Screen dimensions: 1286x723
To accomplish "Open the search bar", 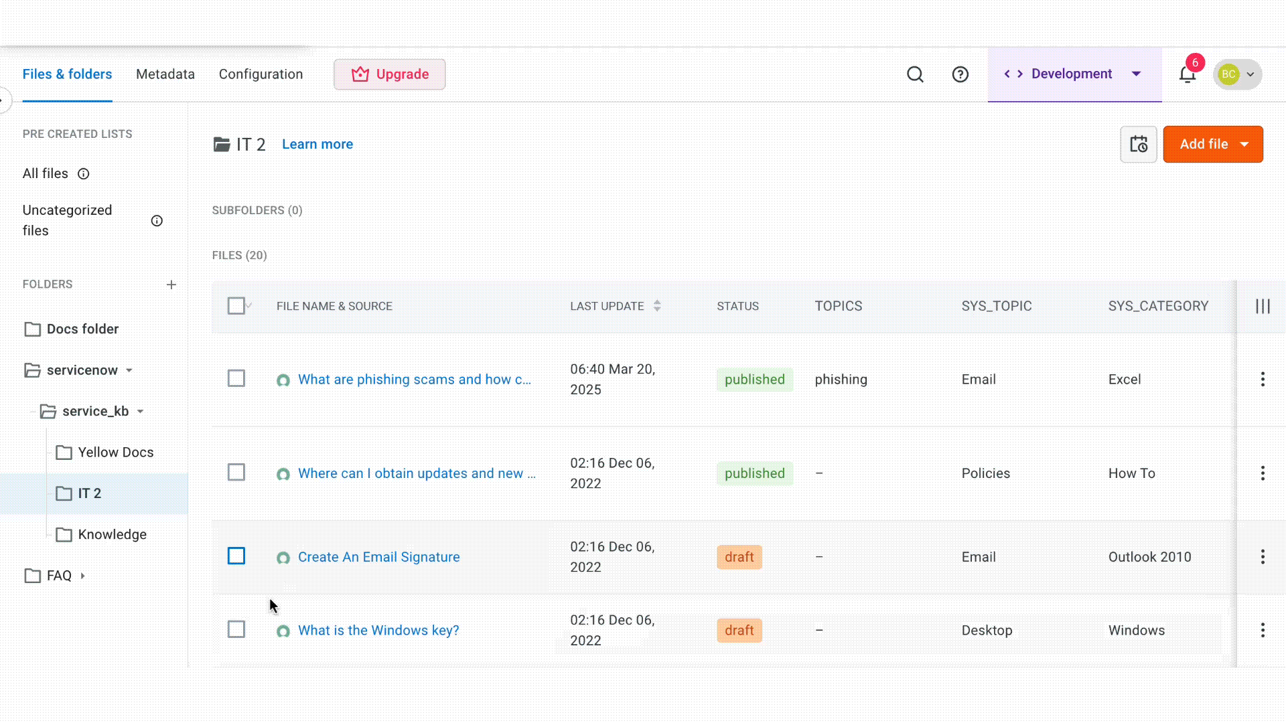I will [x=915, y=74].
